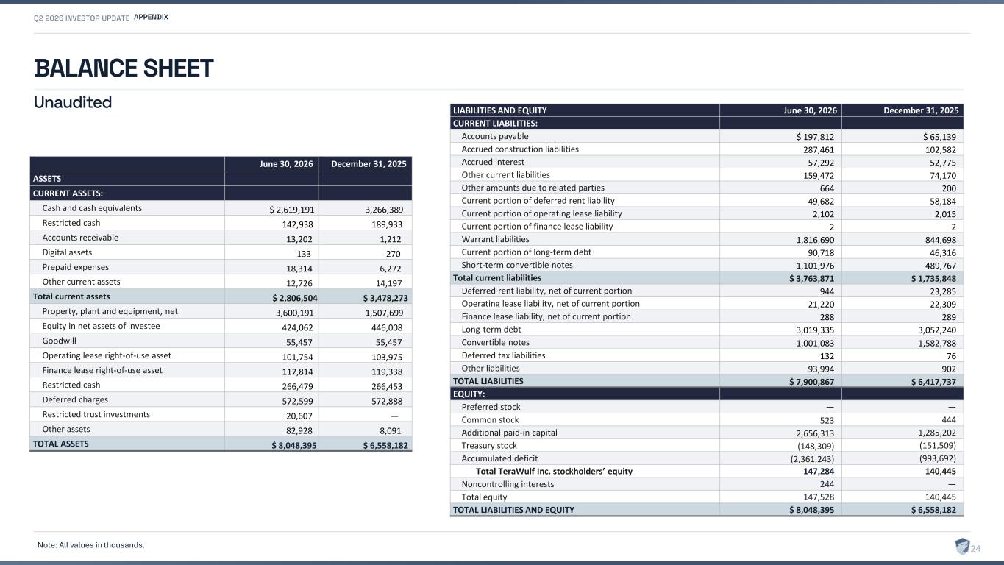Click the CURRENT LIABILITIES: section header
The width and height of the screenshot is (1004, 565).
494,123
